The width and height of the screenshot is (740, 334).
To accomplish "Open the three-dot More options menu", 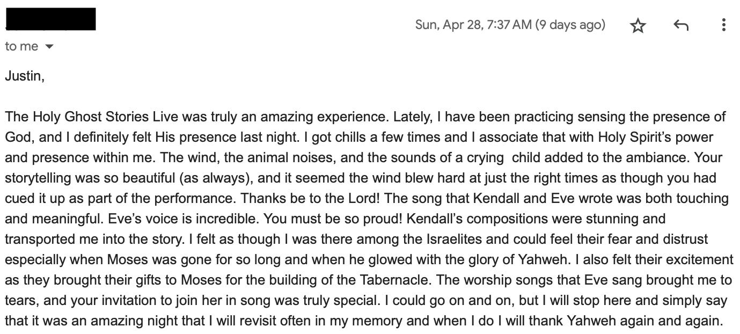I will (723, 25).
